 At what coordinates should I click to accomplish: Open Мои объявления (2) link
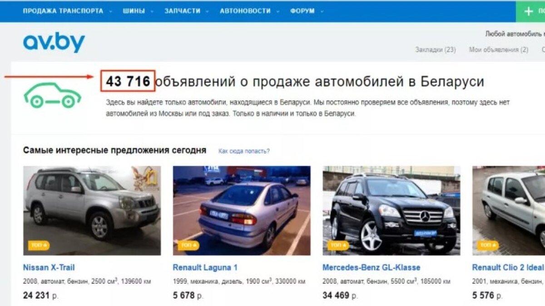pyautogui.click(x=498, y=50)
